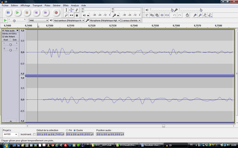Undo the last action
Screen dimensions: 238x148
[x=175, y=15]
